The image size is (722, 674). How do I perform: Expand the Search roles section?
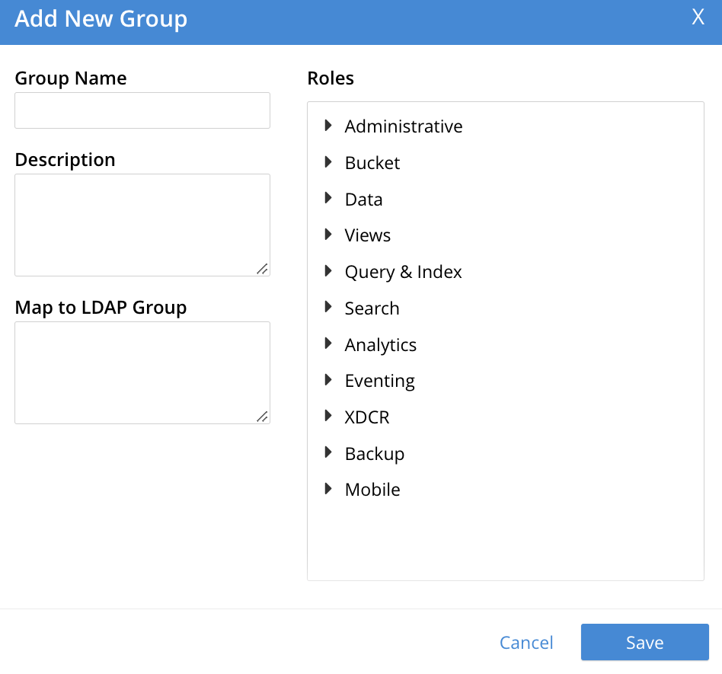point(328,308)
